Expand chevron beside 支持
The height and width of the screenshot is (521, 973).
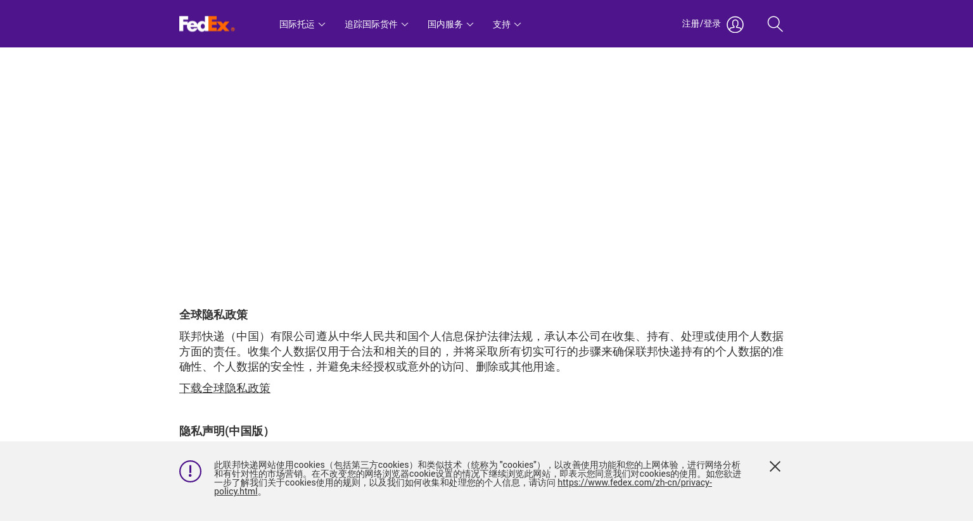click(518, 25)
